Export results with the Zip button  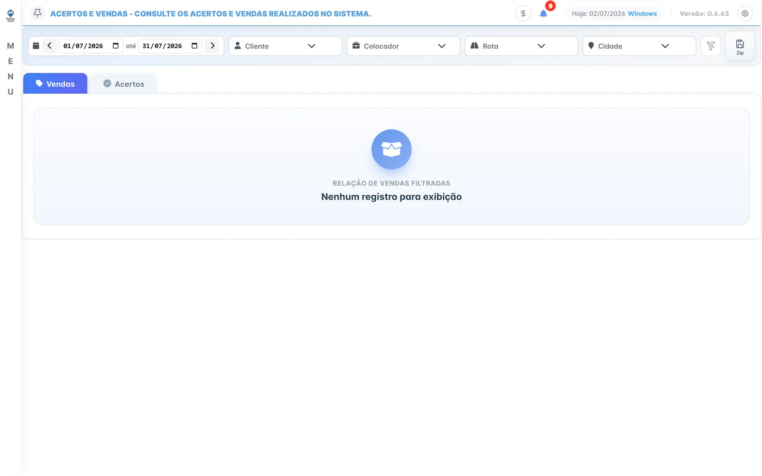740,46
